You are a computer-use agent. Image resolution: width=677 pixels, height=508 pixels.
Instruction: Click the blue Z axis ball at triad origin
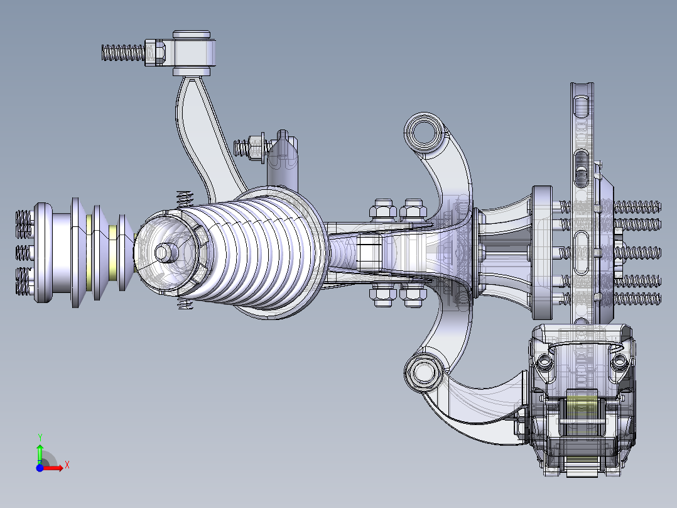pyautogui.click(x=40, y=468)
